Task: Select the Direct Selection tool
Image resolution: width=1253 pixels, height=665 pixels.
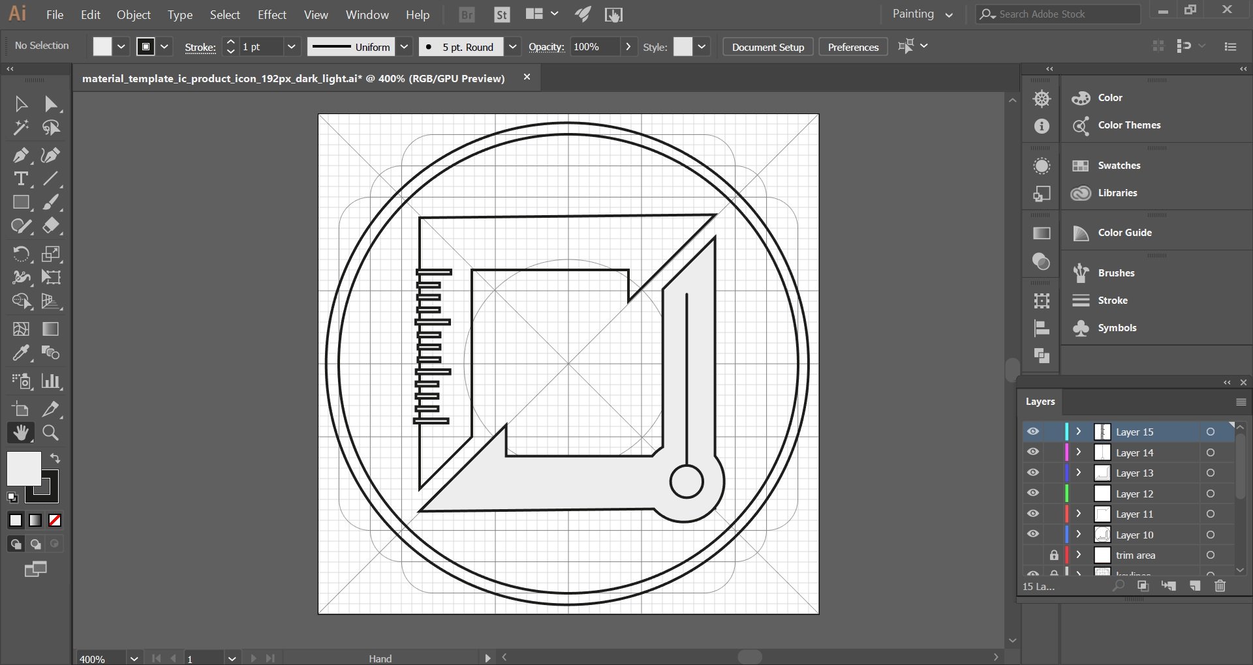Action: 51,104
